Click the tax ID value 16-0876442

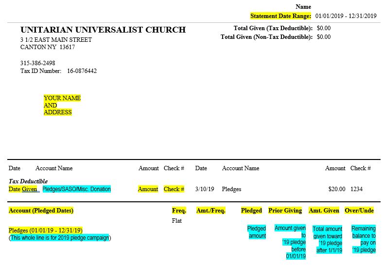point(82,71)
